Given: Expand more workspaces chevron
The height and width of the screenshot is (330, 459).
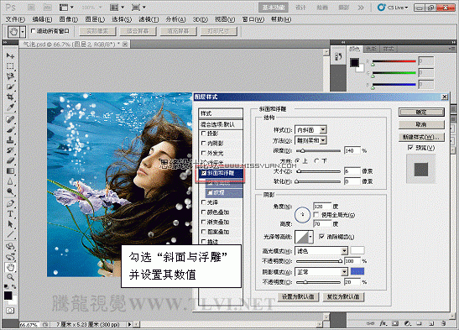Looking at the screenshot, I should [x=361, y=8].
